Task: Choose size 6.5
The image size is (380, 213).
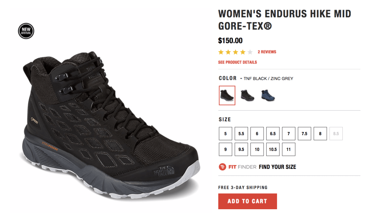Action: click(x=273, y=134)
